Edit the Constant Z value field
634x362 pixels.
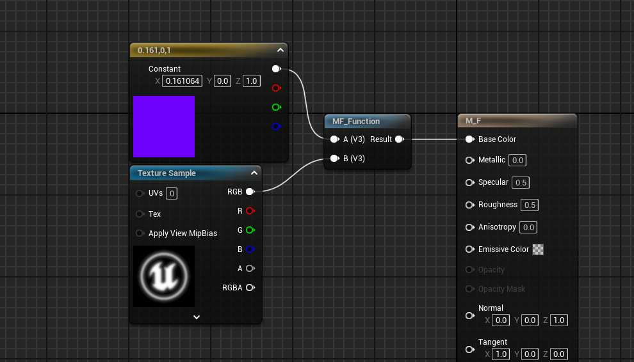(x=252, y=81)
